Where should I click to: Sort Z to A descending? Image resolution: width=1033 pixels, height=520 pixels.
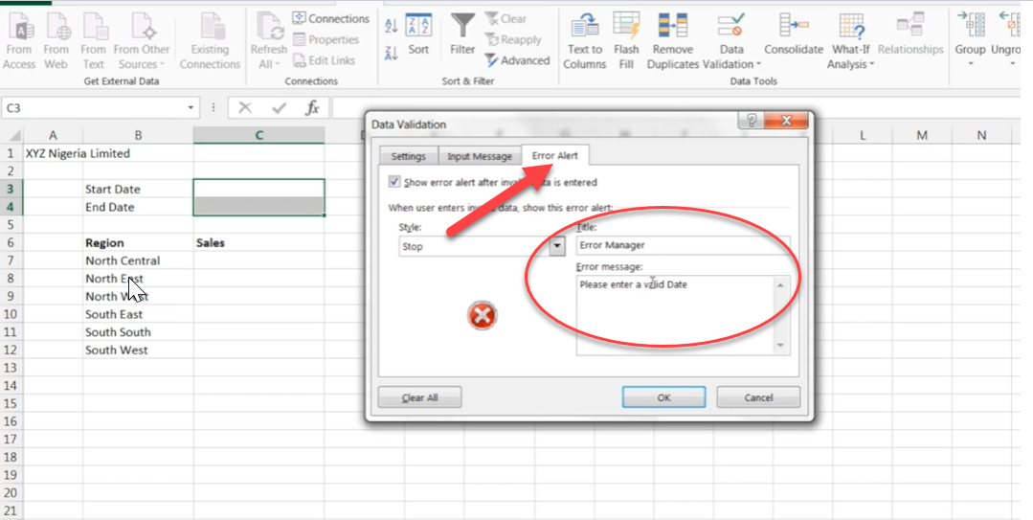point(392,54)
